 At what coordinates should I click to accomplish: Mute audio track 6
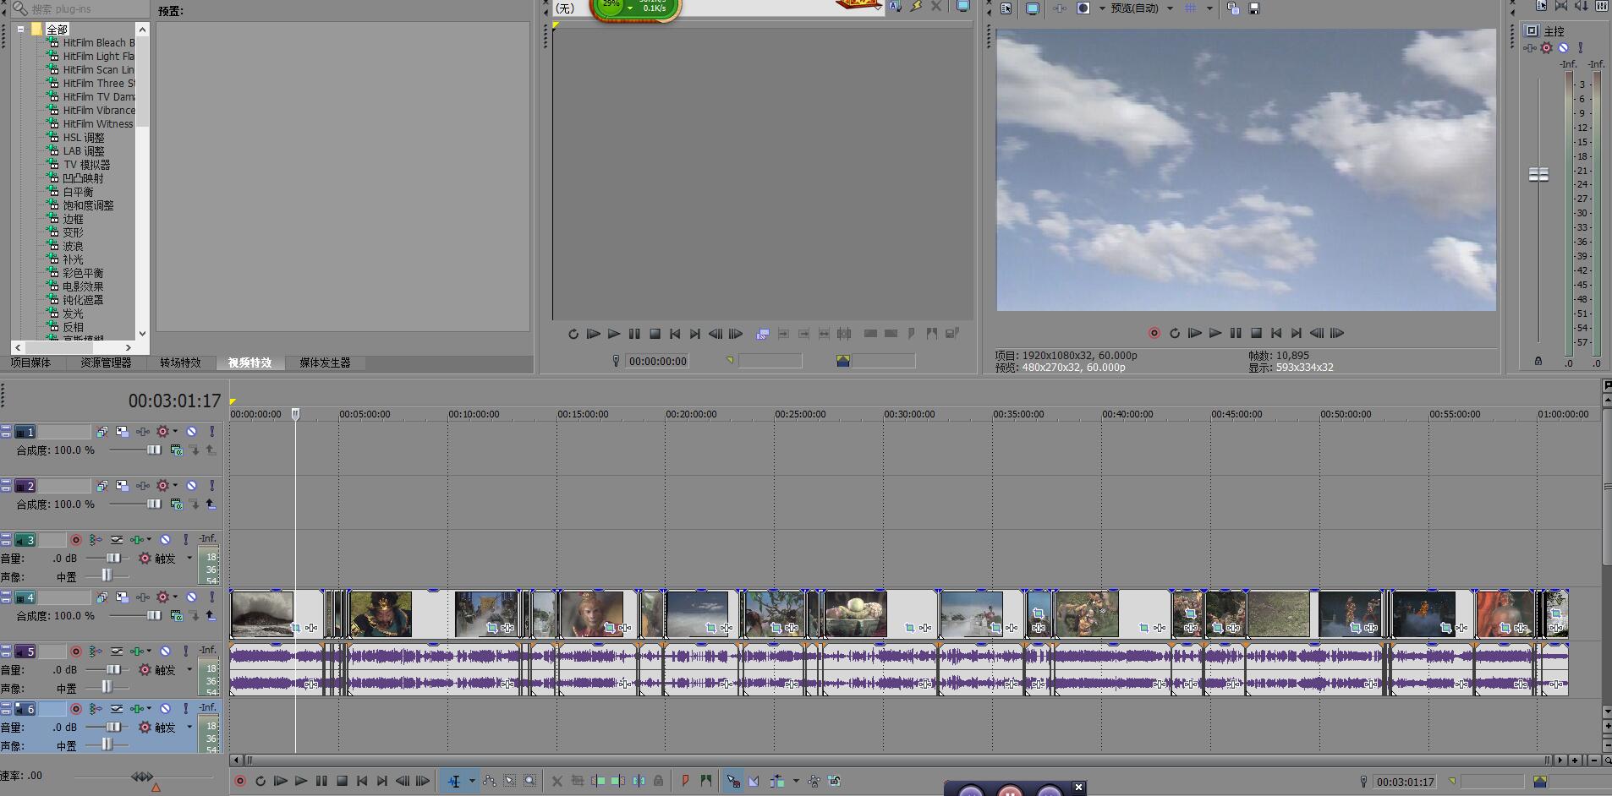[x=166, y=709]
